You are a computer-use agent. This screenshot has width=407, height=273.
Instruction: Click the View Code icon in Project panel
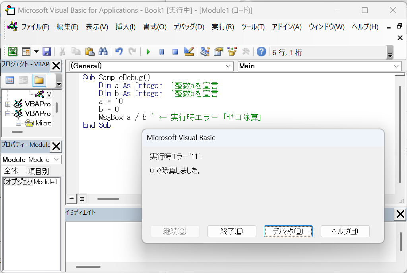point(10,80)
